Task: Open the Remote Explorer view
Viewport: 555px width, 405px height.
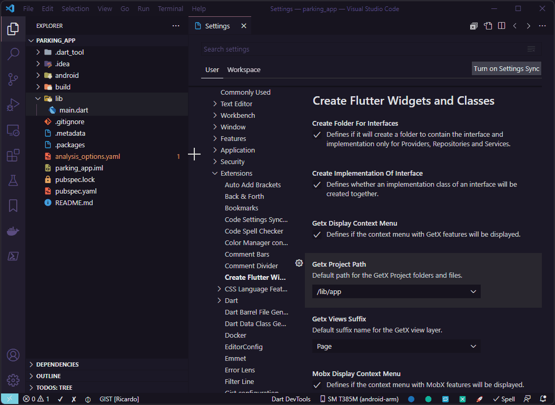Action: pyautogui.click(x=13, y=130)
